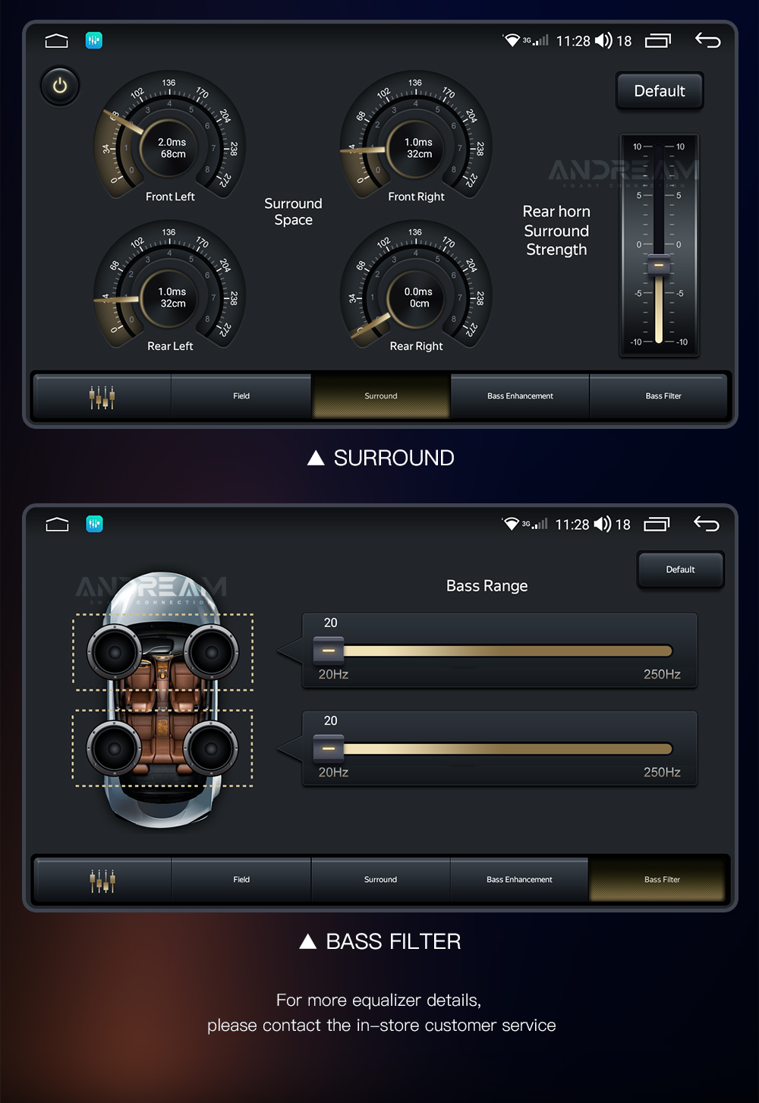
Task: Click the Rear horn Surround Strength slider handle
Action: [x=658, y=265]
